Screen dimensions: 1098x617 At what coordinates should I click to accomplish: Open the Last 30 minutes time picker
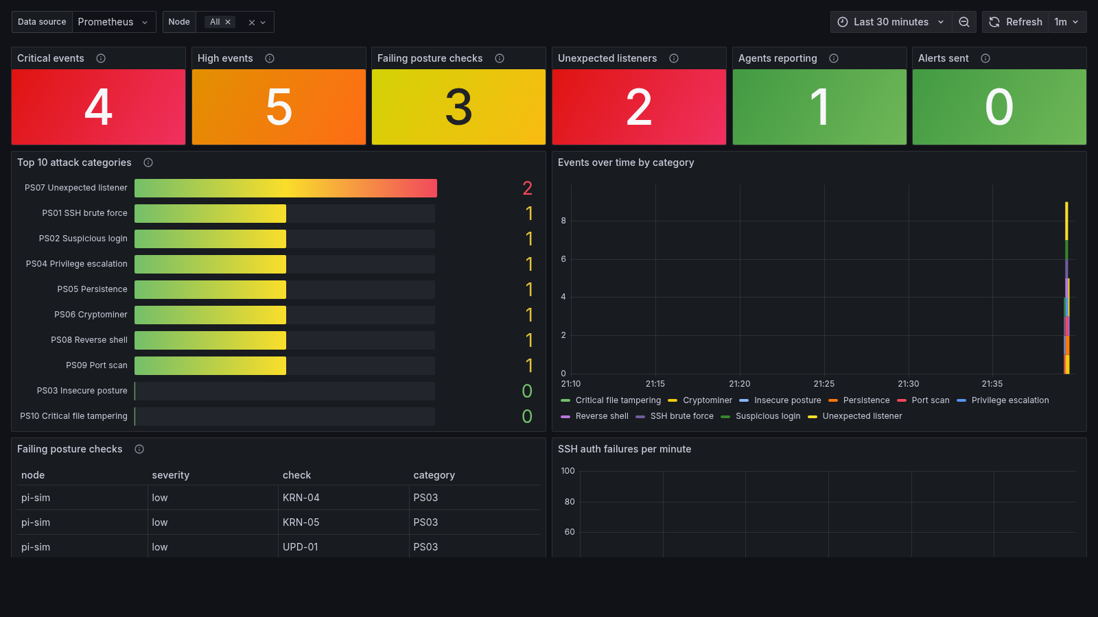pyautogui.click(x=891, y=22)
